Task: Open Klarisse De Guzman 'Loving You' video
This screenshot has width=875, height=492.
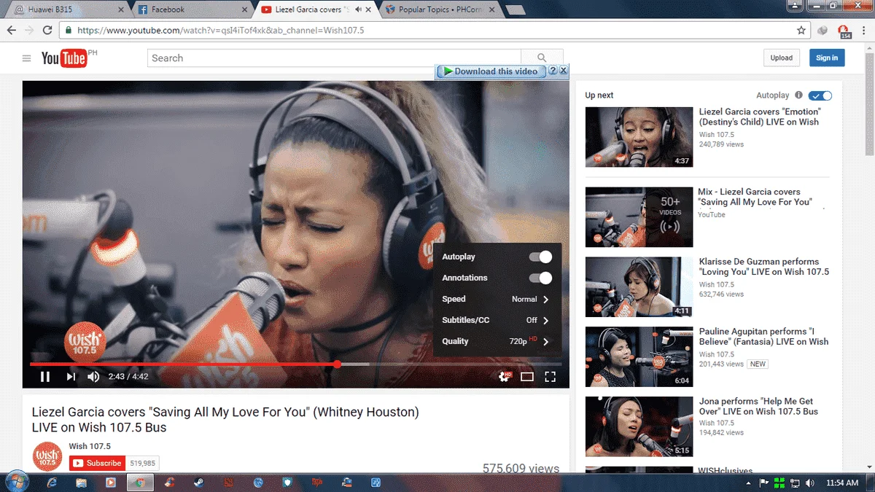Action: pos(764,267)
